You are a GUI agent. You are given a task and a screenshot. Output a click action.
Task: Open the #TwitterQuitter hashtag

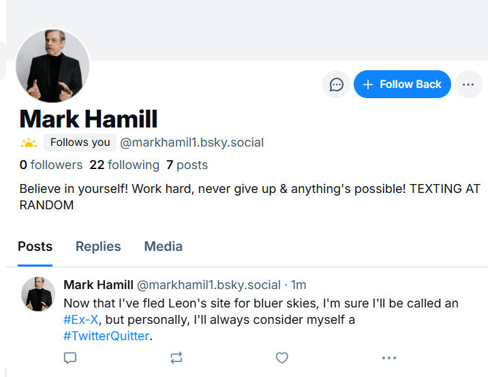[106, 336]
